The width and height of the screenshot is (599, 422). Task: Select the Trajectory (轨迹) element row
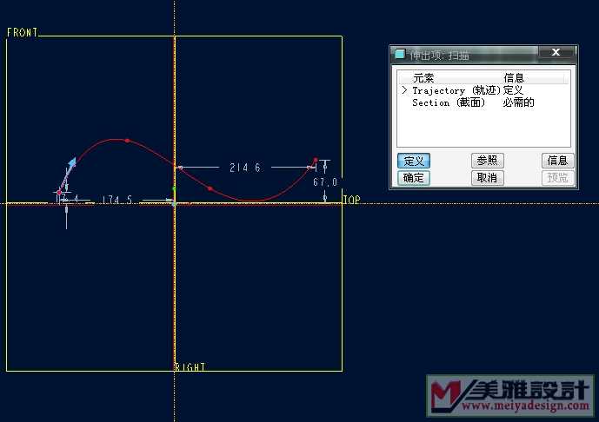[483, 90]
